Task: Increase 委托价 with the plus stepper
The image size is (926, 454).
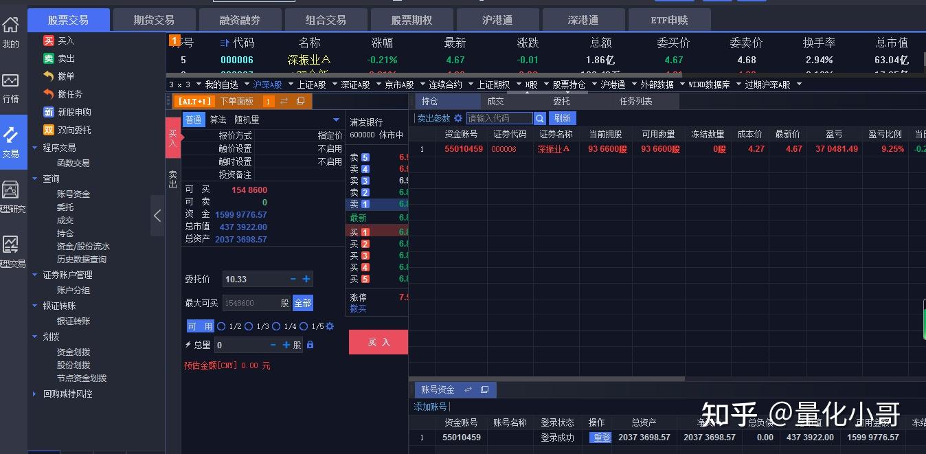Action: [306, 280]
